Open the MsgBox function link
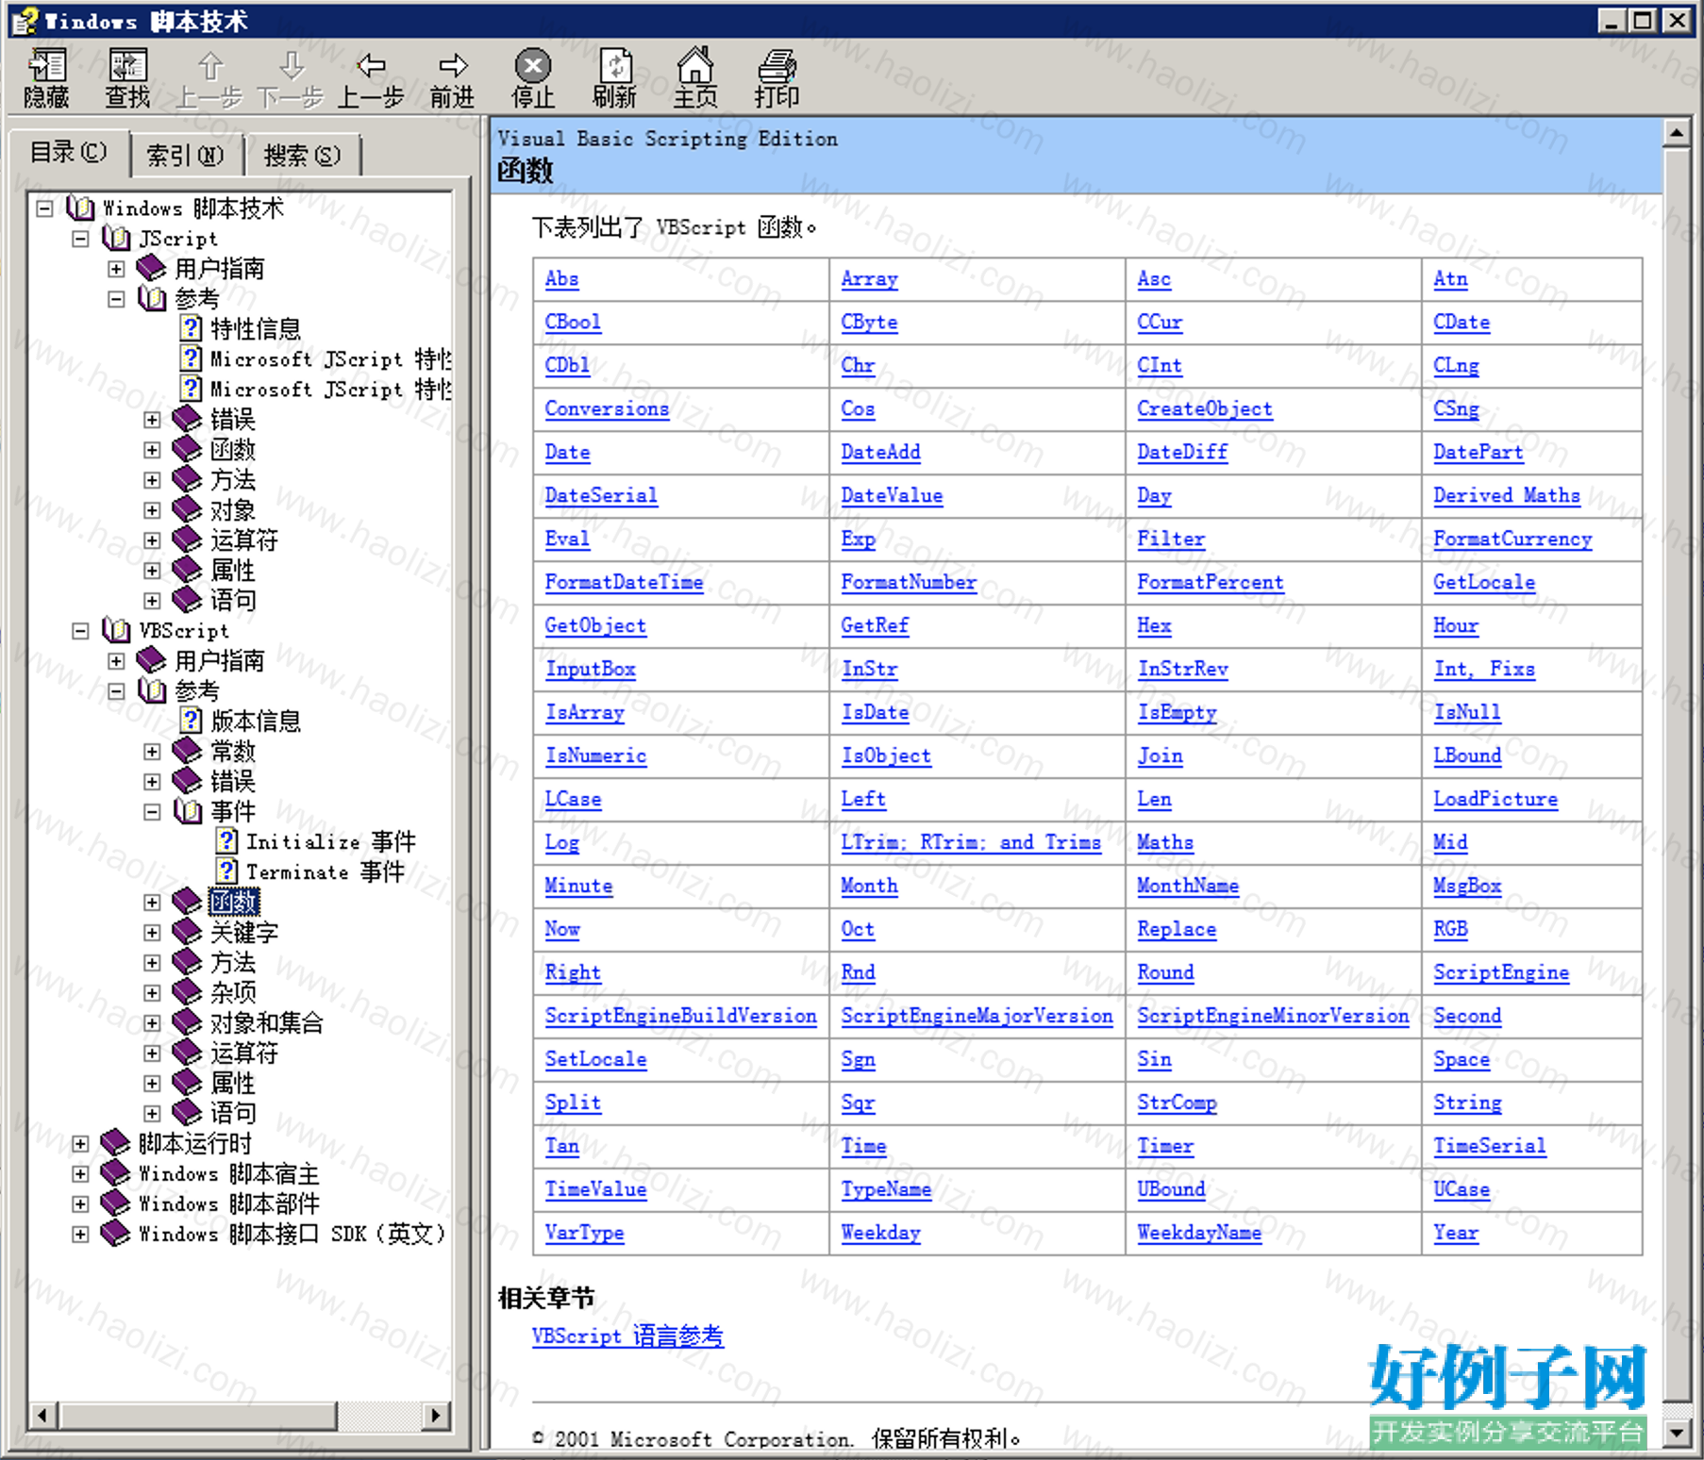 pyautogui.click(x=1466, y=887)
